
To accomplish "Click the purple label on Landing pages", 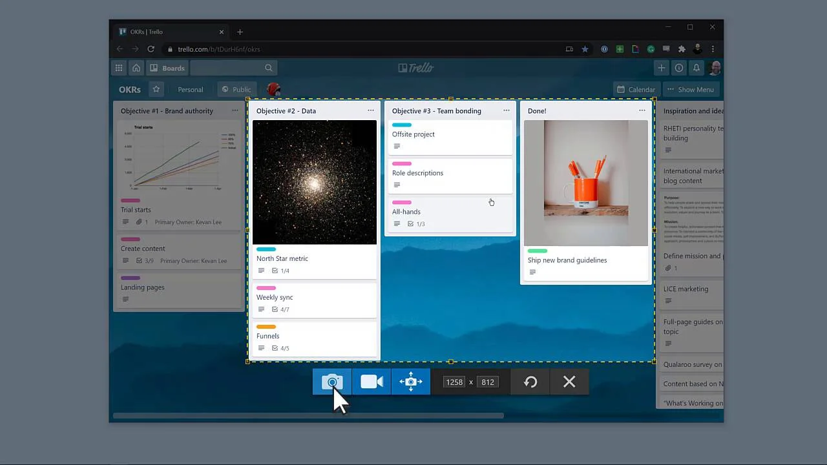I will [131, 278].
